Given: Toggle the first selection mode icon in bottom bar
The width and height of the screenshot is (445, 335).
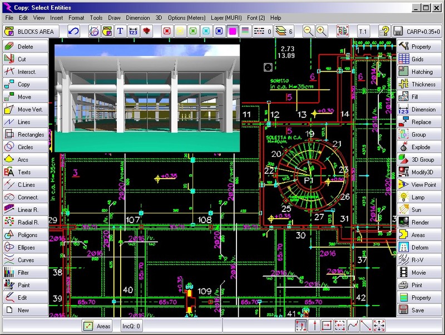Looking at the screenshot, I should point(301,326).
